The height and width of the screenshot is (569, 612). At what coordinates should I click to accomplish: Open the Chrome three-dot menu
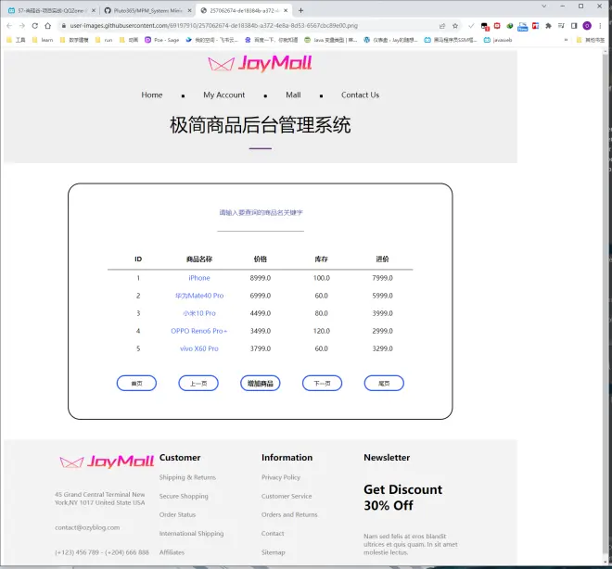[x=600, y=26]
